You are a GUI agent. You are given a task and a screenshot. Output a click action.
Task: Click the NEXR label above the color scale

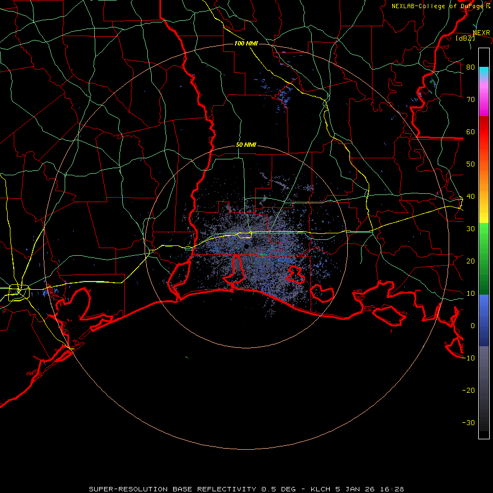[481, 33]
